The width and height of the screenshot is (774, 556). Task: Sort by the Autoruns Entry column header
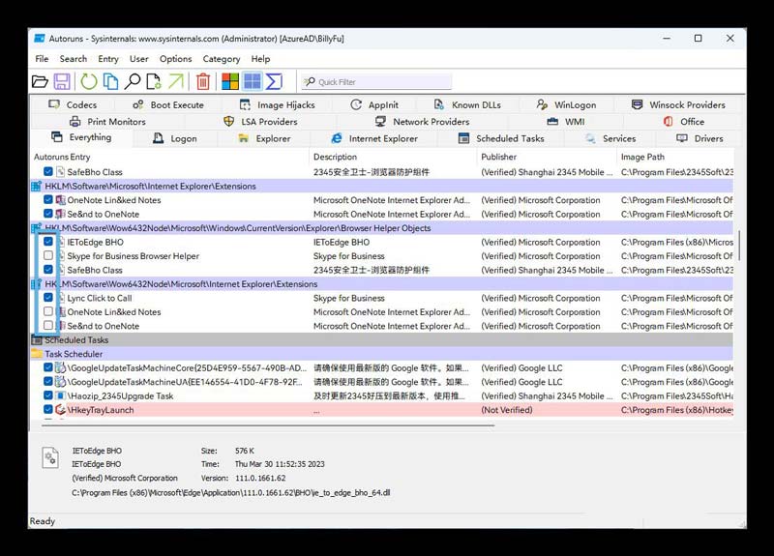[x=170, y=157]
